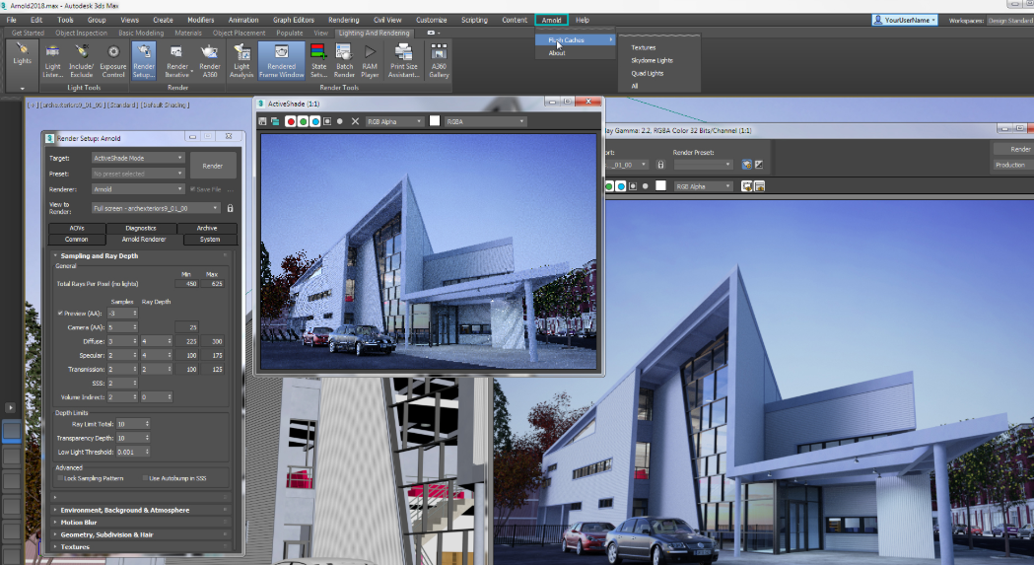The height and width of the screenshot is (565, 1034).
Task: Open the Materials ribbon tab
Action: tap(188, 33)
